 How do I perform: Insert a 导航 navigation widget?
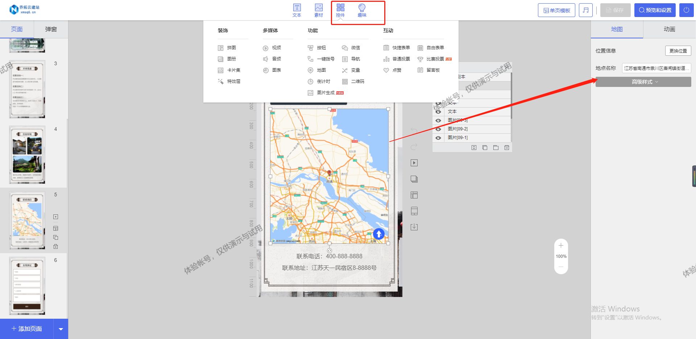[x=351, y=59]
